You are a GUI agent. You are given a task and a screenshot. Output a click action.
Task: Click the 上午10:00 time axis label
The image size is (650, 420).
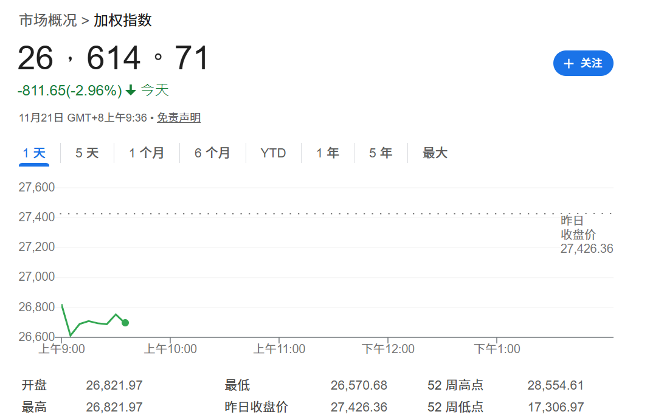(170, 349)
